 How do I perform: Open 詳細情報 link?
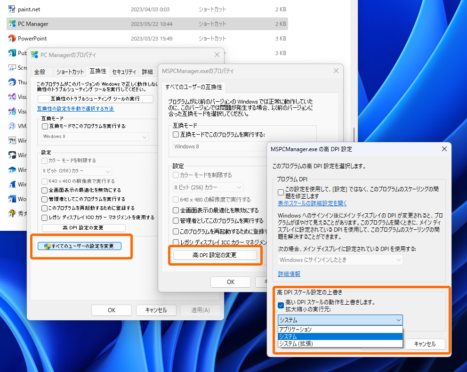289,274
